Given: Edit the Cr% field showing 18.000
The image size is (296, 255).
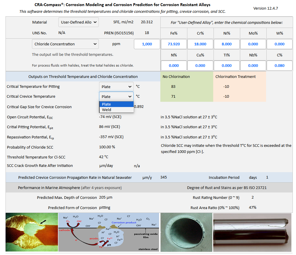Looking at the screenshot, I should pos(200,44).
